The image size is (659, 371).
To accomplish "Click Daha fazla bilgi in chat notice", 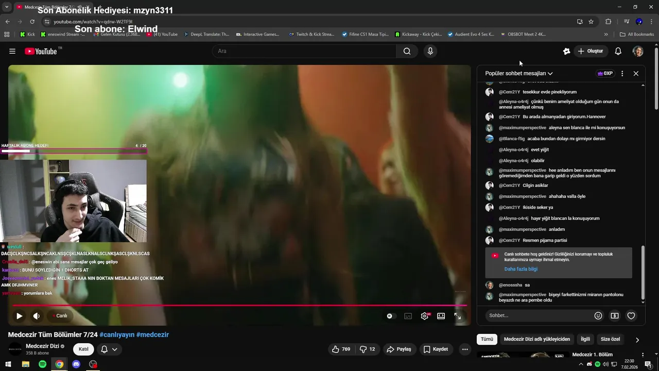I will click(x=521, y=269).
